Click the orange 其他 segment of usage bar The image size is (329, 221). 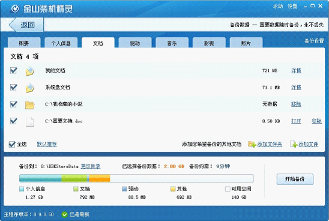pyautogui.click(x=99, y=178)
